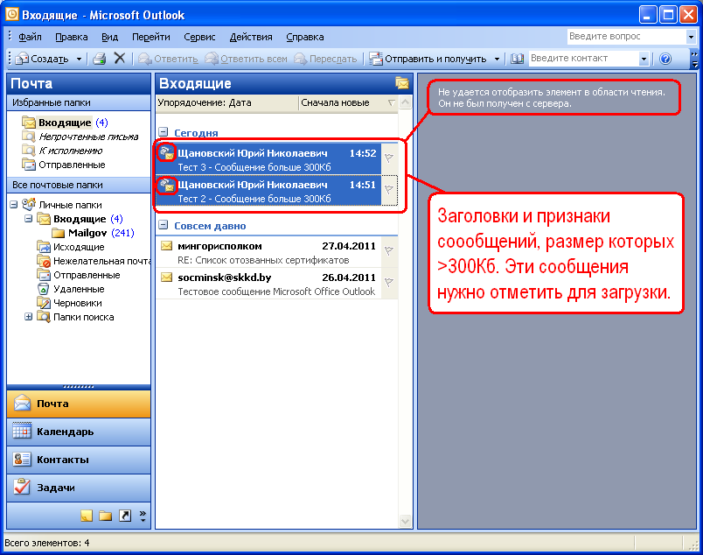The width and height of the screenshot is (703, 555).
Task: Open Folder List icon in navigation pane
Action: (105, 516)
